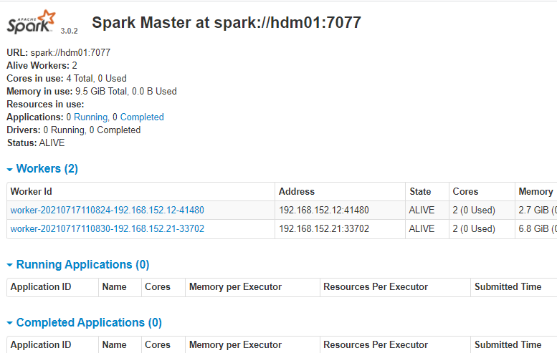Click the Resources in use label
The width and height of the screenshot is (557, 353).
coord(45,105)
